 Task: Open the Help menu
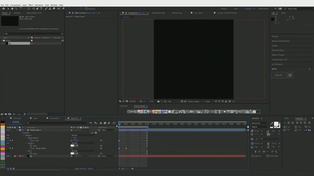(x=61, y=5)
